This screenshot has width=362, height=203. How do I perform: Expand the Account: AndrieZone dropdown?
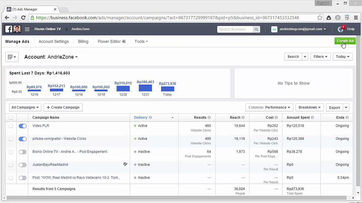[x=51, y=57]
